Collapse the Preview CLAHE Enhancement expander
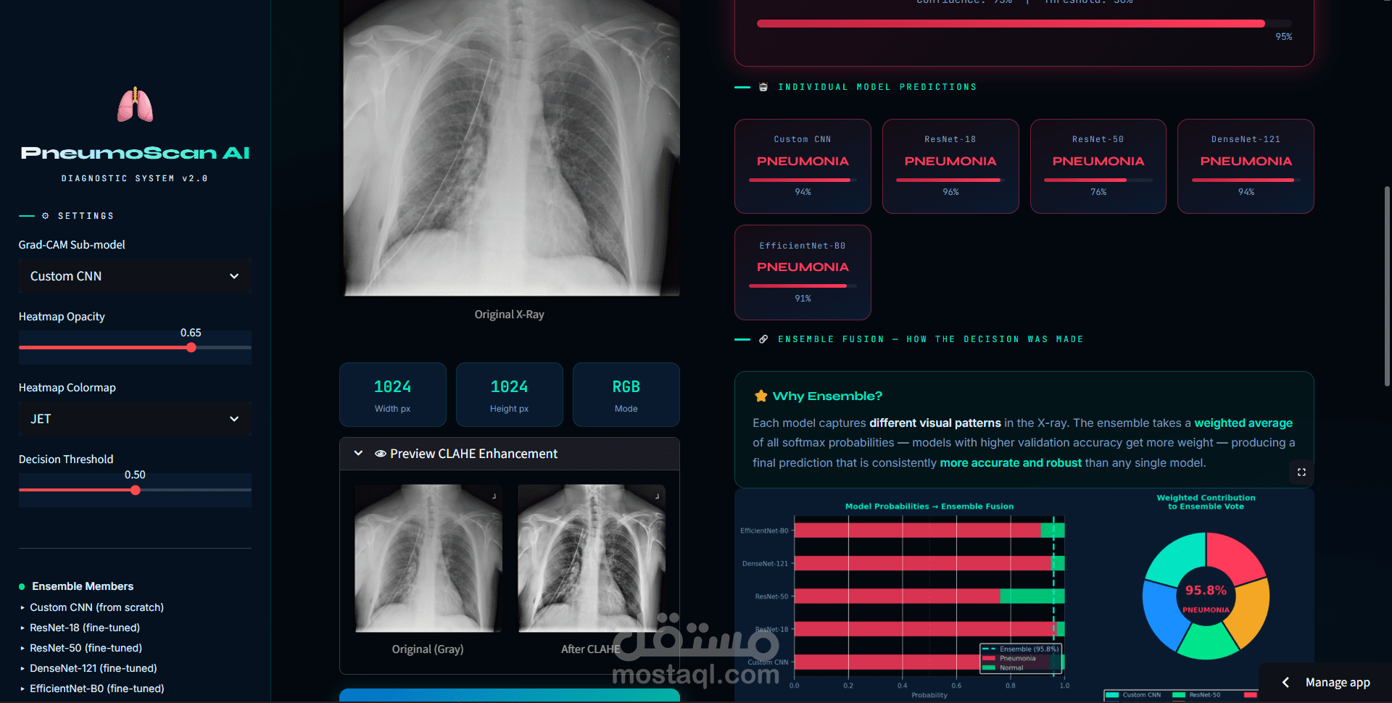Image resolution: width=1392 pixels, height=703 pixels. [510, 454]
